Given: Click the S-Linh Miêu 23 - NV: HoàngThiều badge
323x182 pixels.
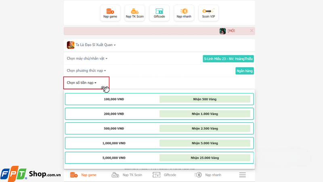Looking at the screenshot, I should tap(228, 59).
